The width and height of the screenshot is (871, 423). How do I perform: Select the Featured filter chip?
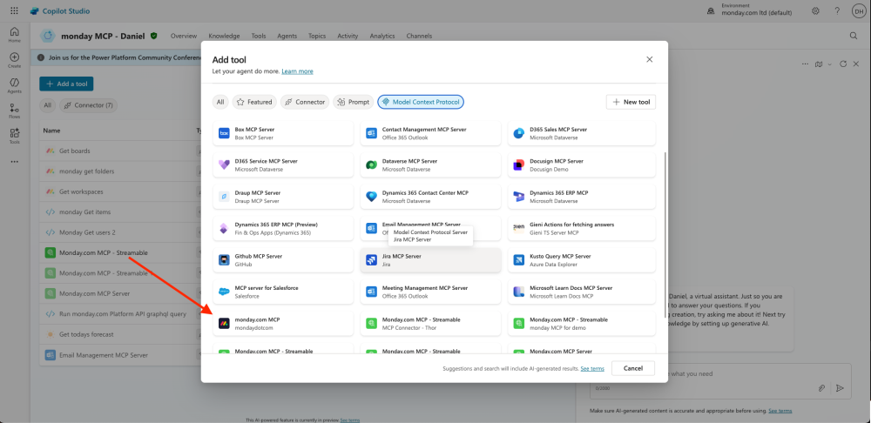pyautogui.click(x=254, y=102)
